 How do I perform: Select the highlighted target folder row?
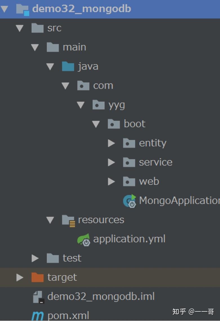coord(62,277)
